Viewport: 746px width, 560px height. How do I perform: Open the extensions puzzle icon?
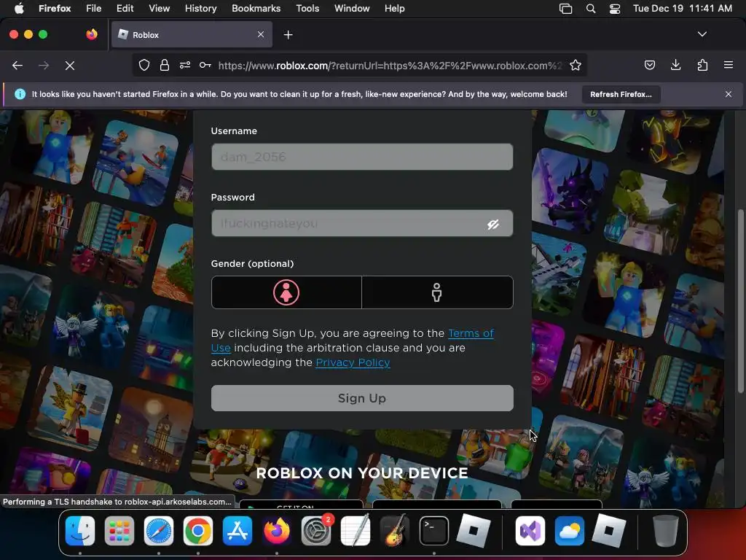tap(702, 65)
